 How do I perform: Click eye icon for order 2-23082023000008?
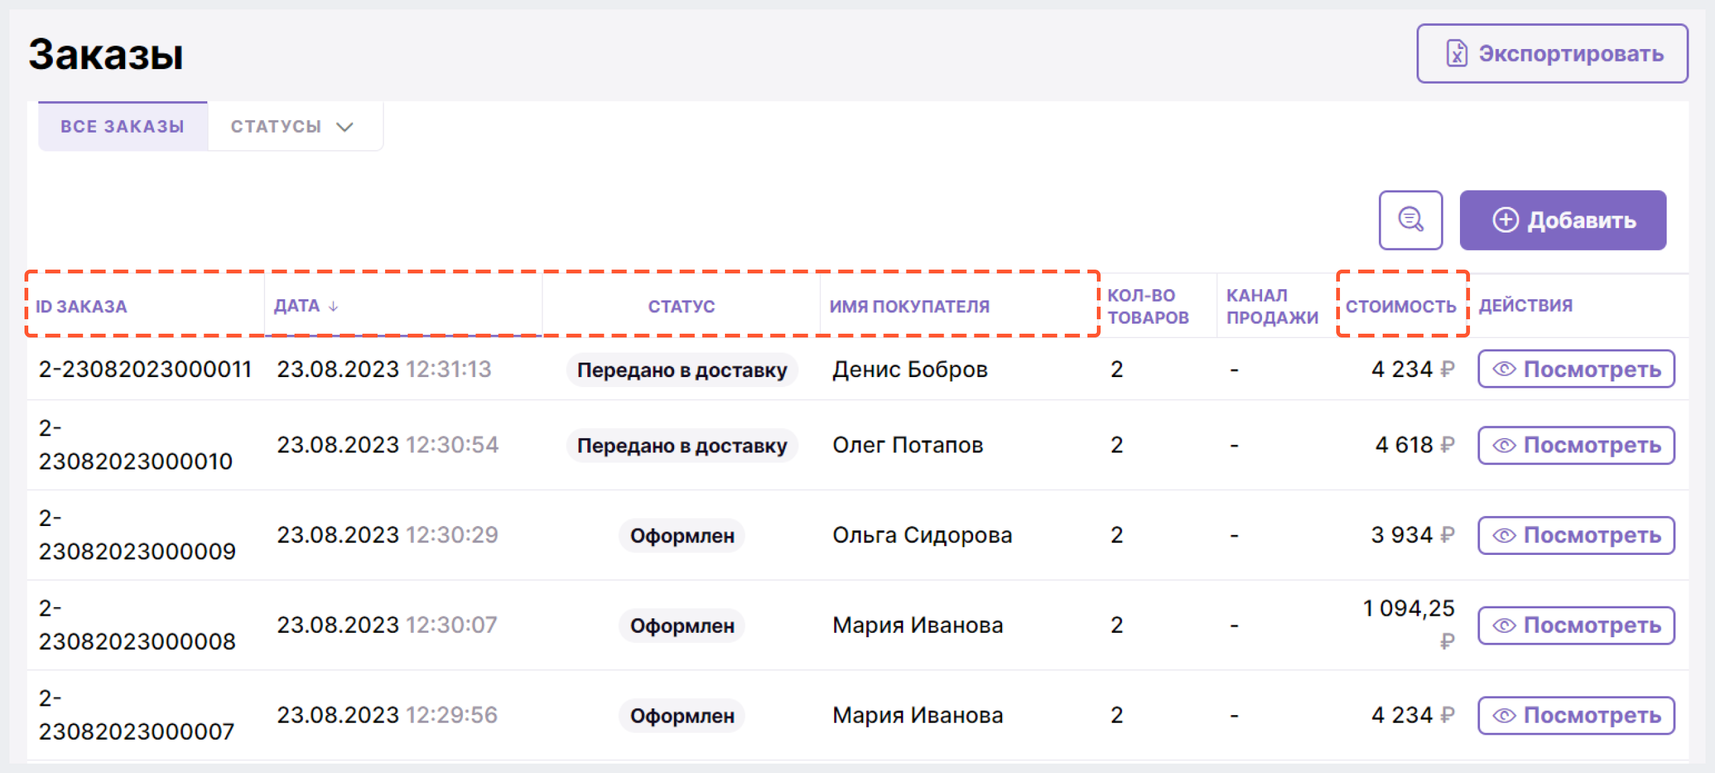[x=1504, y=625]
